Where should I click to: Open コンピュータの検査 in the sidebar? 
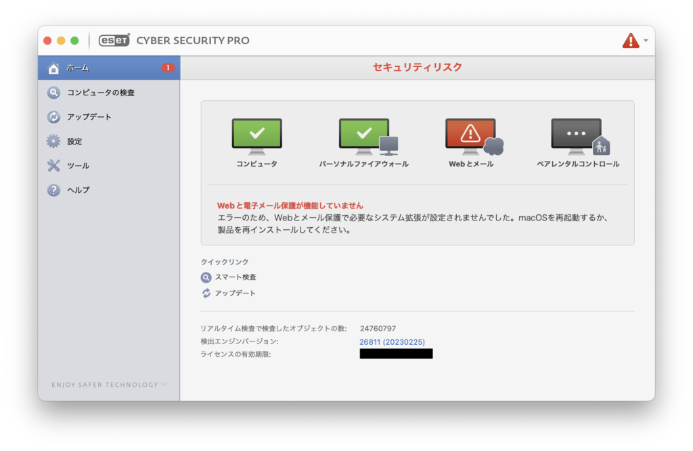(109, 93)
